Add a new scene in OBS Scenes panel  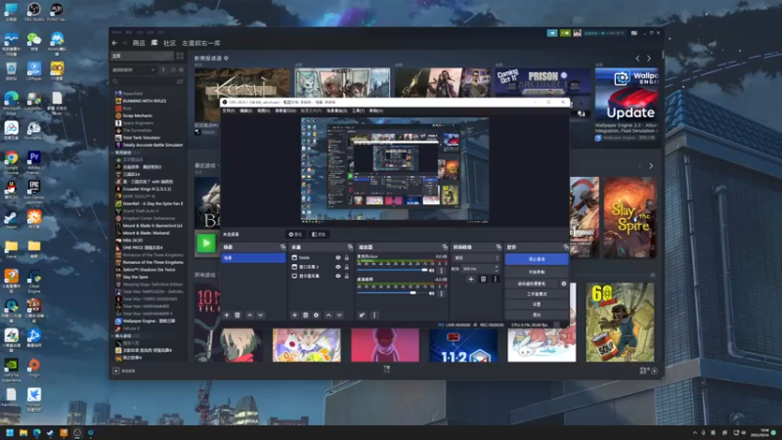[227, 315]
